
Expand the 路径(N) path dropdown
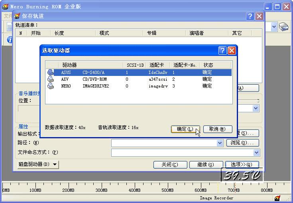pyautogui.click(x=220, y=143)
